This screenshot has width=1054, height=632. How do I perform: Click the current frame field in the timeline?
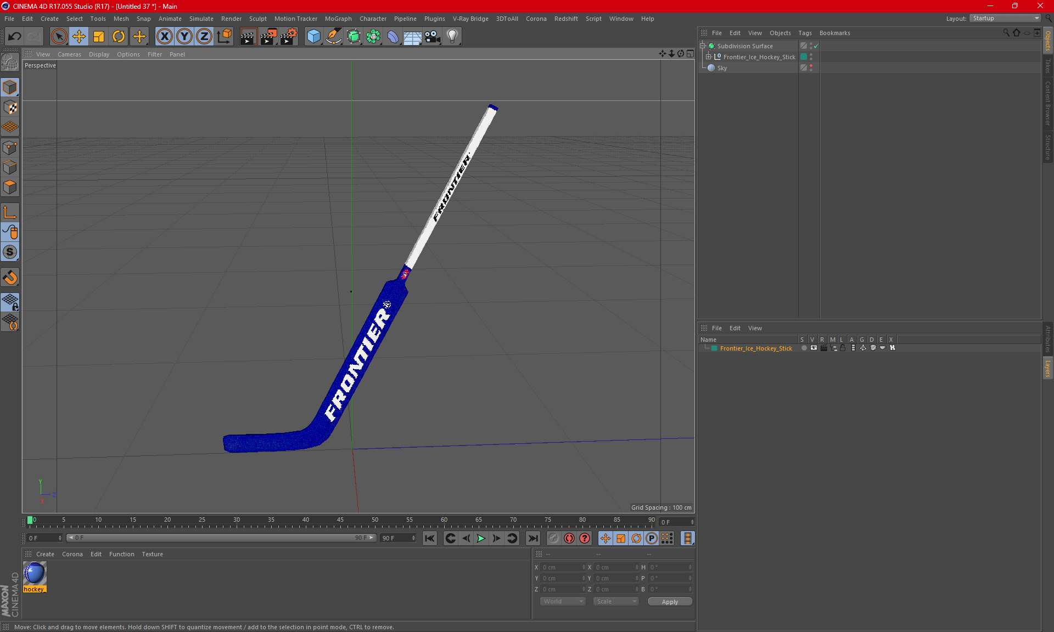click(x=677, y=522)
